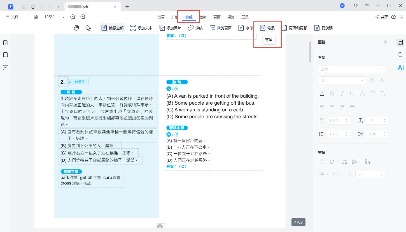Switch to the 轉換 (Convert) ribbon tab
The width and height of the screenshot is (406, 232).
(x=203, y=17)
